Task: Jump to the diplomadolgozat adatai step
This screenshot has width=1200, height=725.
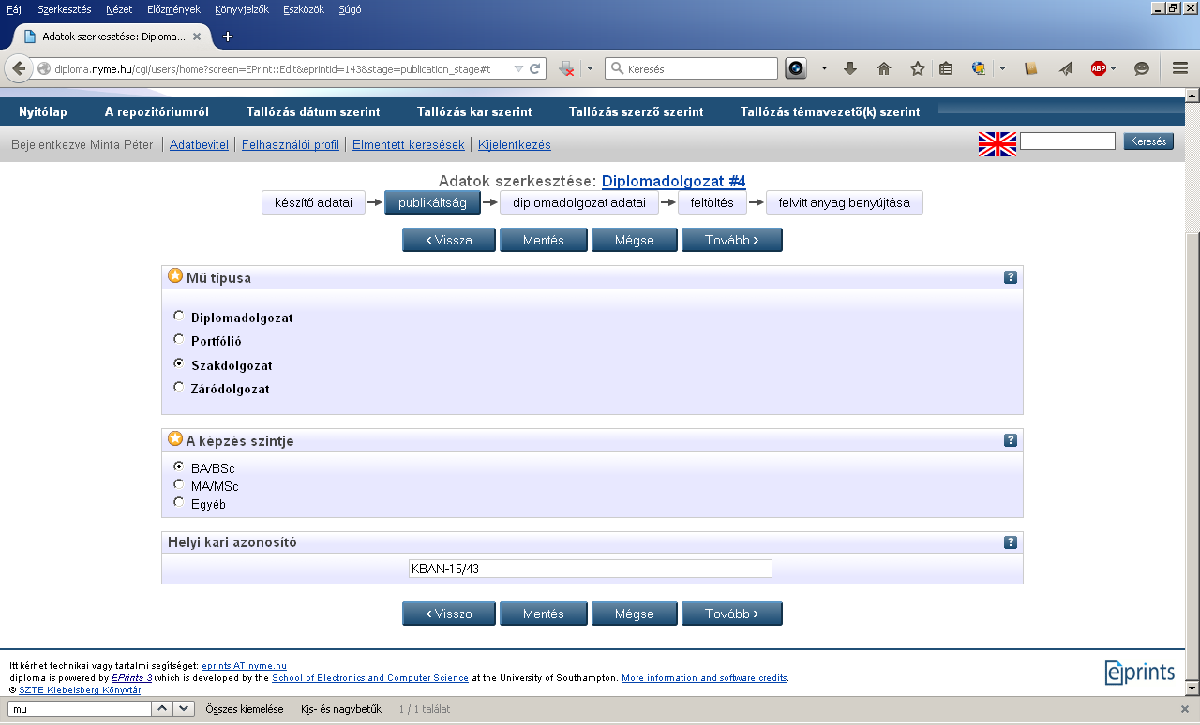Action: [579, 202]
